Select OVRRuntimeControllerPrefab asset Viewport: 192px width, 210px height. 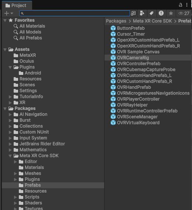tap(144, 111)
